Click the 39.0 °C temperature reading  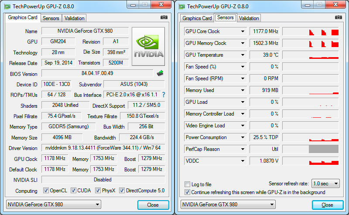(265, 55)
